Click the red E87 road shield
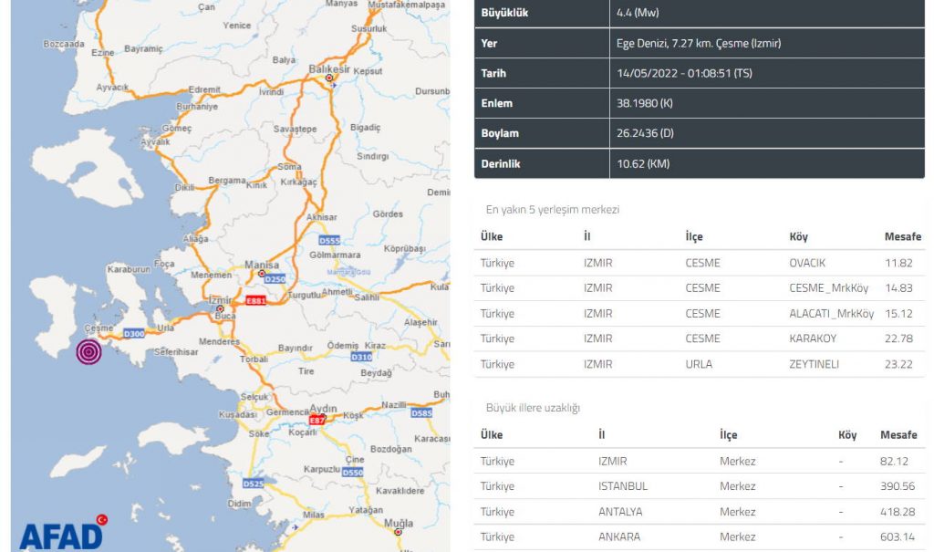The width and height of the screenshot is (934, 552). (x=317, y=421)
